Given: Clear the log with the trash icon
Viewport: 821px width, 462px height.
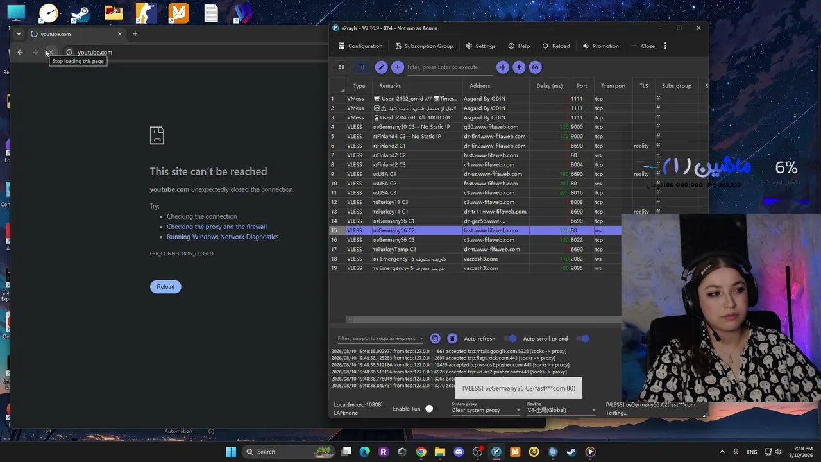Looking at the screenshot, I should click(452, 338).
